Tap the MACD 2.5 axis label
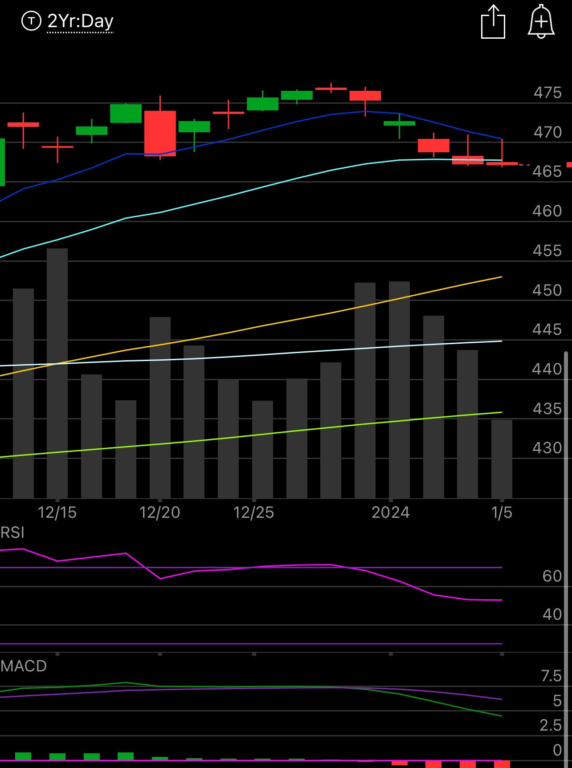This screenshot has width=572, height=768. point(551,725)
